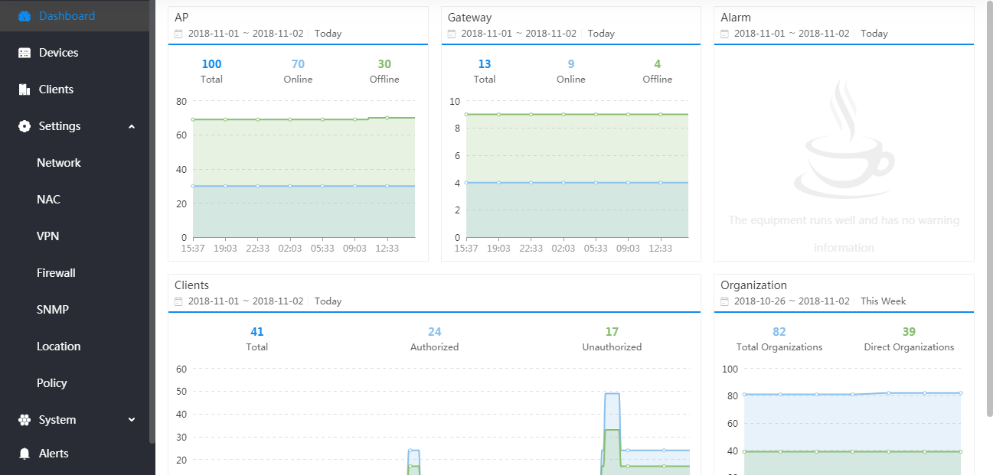The width and height of the screenshot is (993, 475).
Task: Click the calendar icon in Organization panel
Action: click(x=724, y=301)
